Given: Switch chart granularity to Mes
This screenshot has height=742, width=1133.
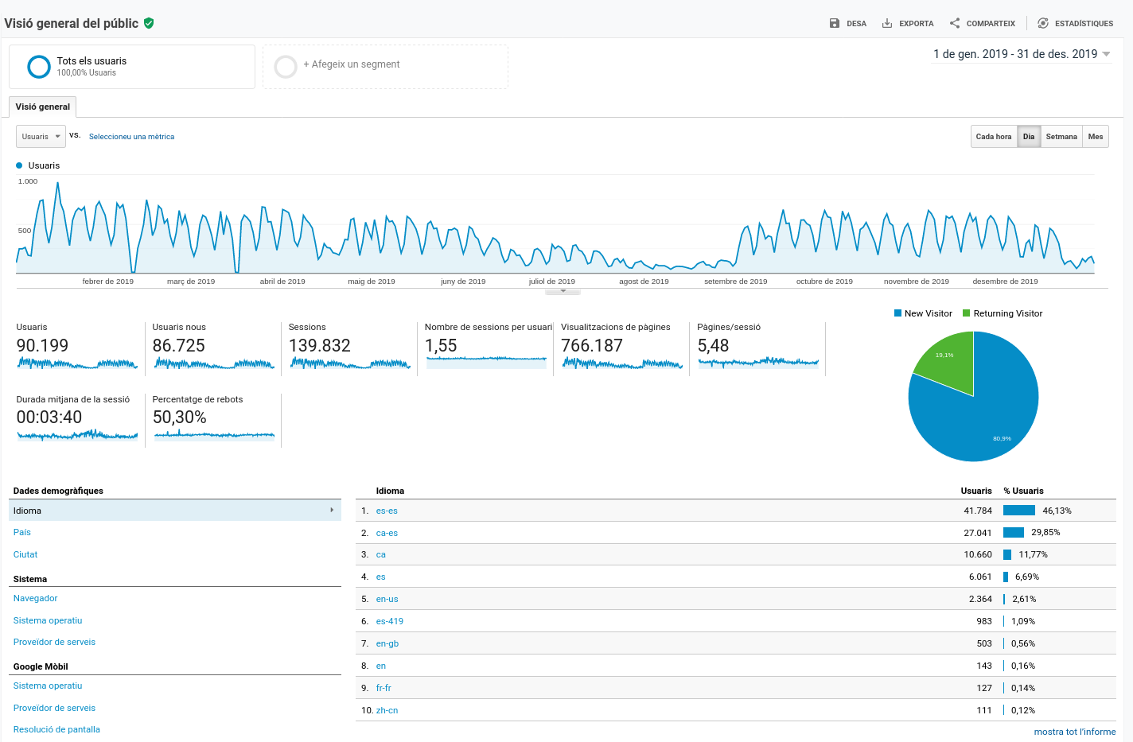Looking at the screenshot, I should point(1095,137).
